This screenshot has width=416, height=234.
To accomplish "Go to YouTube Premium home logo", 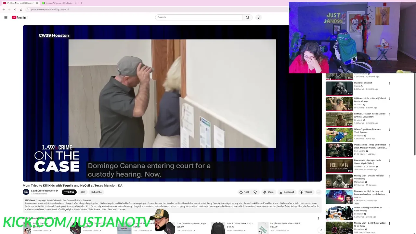I will click(20, 18).
